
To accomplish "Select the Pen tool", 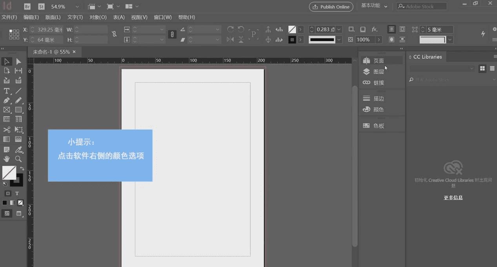I will point(7,100).
